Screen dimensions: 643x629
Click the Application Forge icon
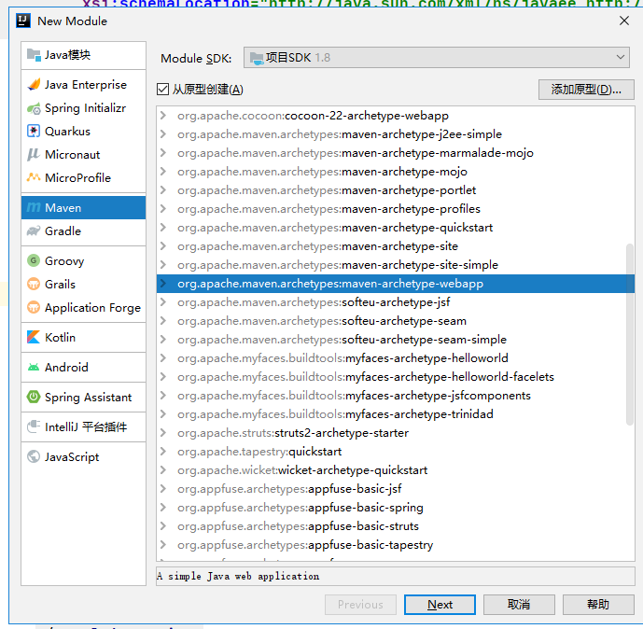coord(34,308)
